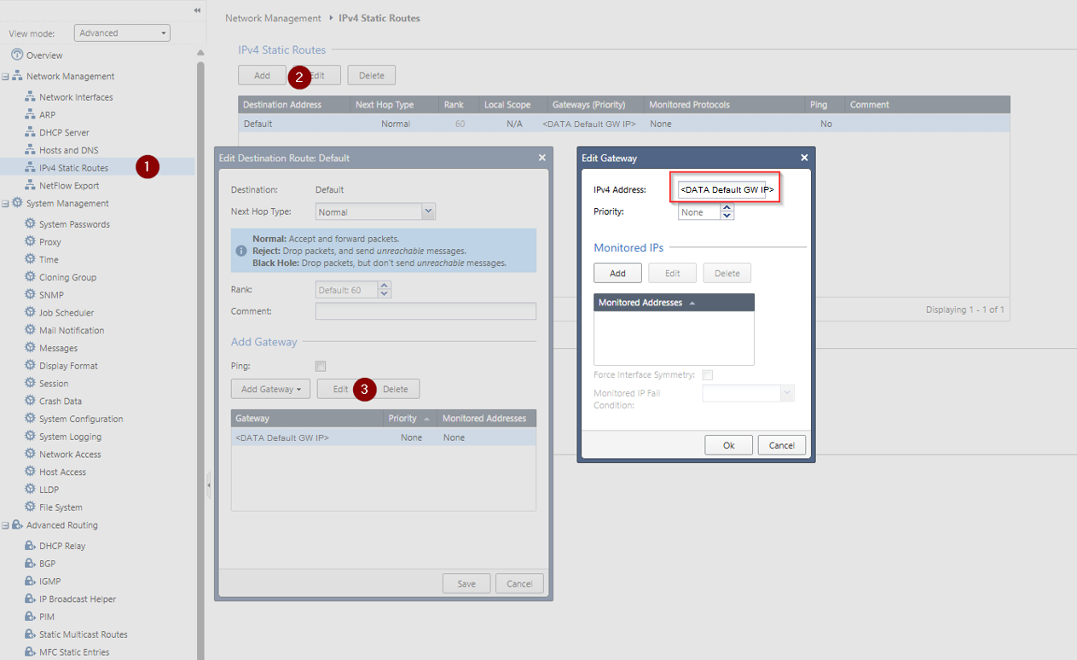
Task: Click the DHCP Server icon
Action: (30, 132)
